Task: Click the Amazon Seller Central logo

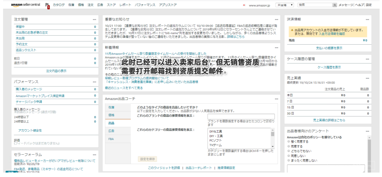Action: (x=26, y=5)
